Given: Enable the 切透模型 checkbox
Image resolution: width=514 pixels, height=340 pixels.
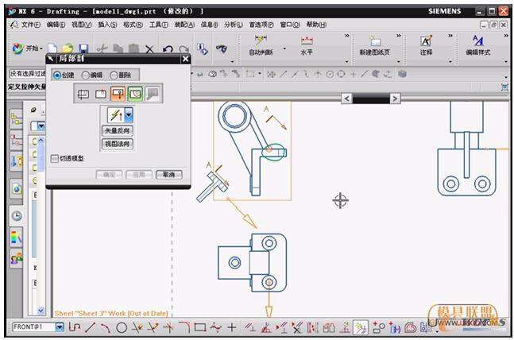Looking at the screenshot, I should click(x=54, y=158).
